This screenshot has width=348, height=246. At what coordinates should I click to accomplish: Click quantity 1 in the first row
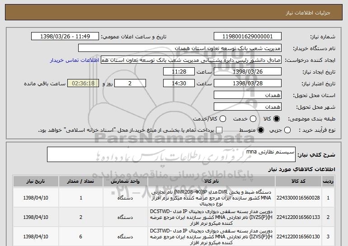(x=81, y=198)
